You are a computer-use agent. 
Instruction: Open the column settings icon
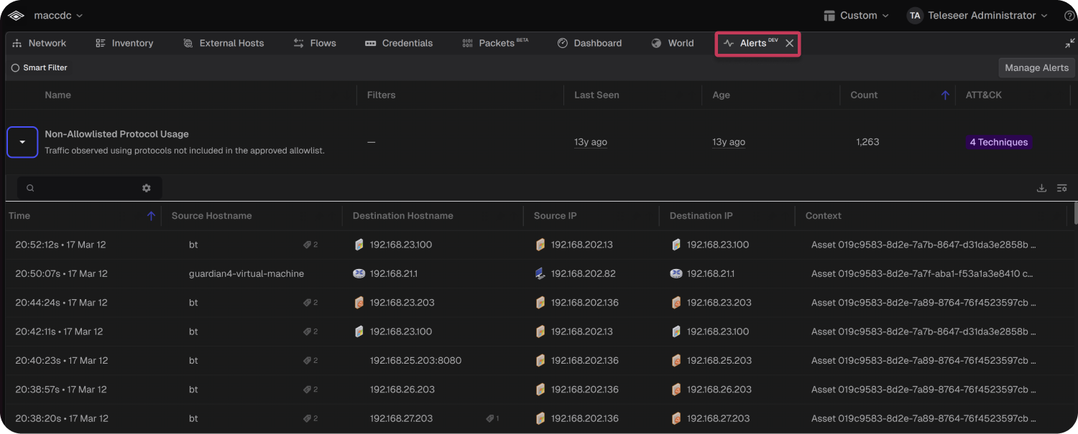[x=1061, y=188]
